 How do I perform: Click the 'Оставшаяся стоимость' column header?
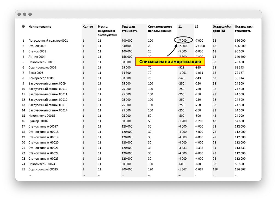244,29
